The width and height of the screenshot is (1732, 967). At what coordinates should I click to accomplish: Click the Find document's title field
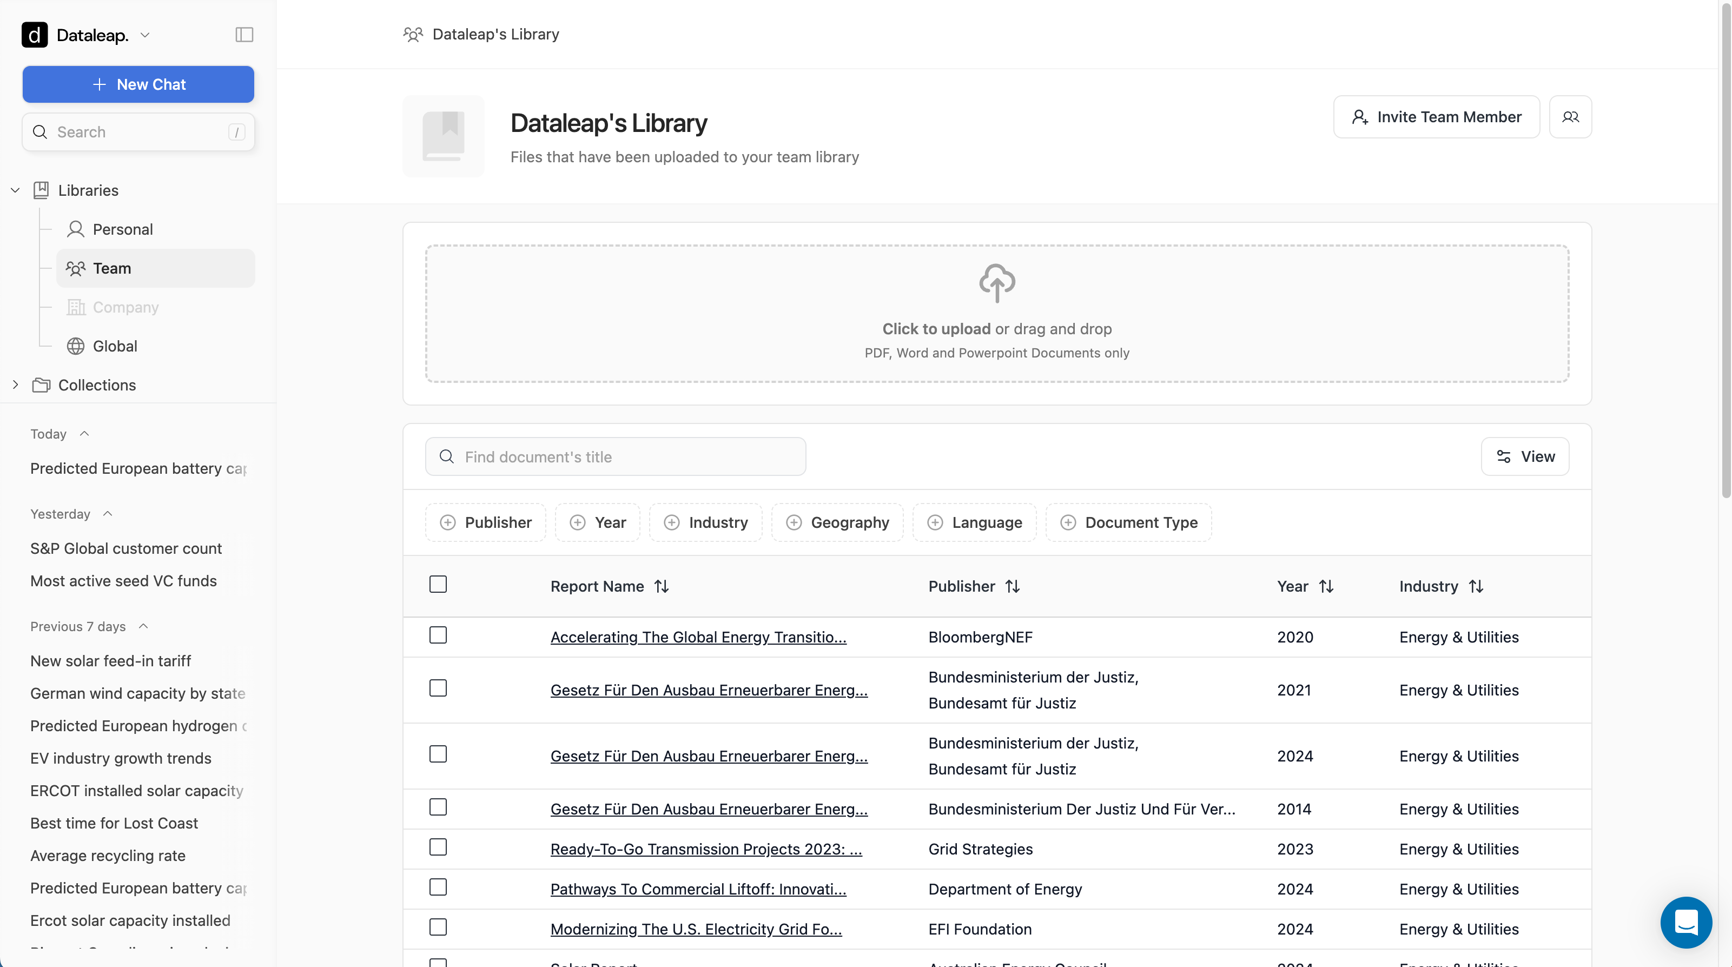point(615,458)
